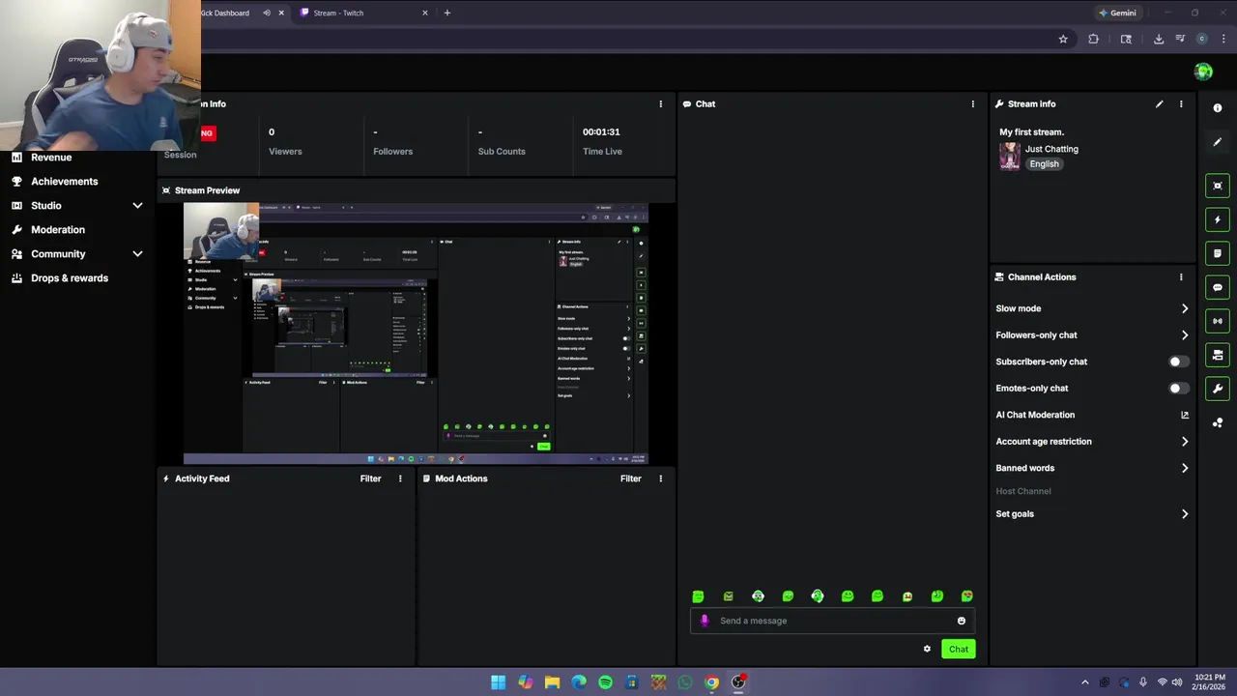Toggle the Channel Actions sidebar icon
The width and height of the screenshot is (1237, 696).
click(x=1218, y=355)
